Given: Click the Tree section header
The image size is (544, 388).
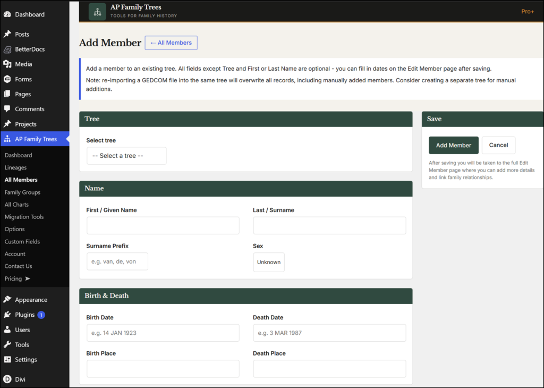Looking at the screenshot, I should pyautogui.click(x=245, y=119).
